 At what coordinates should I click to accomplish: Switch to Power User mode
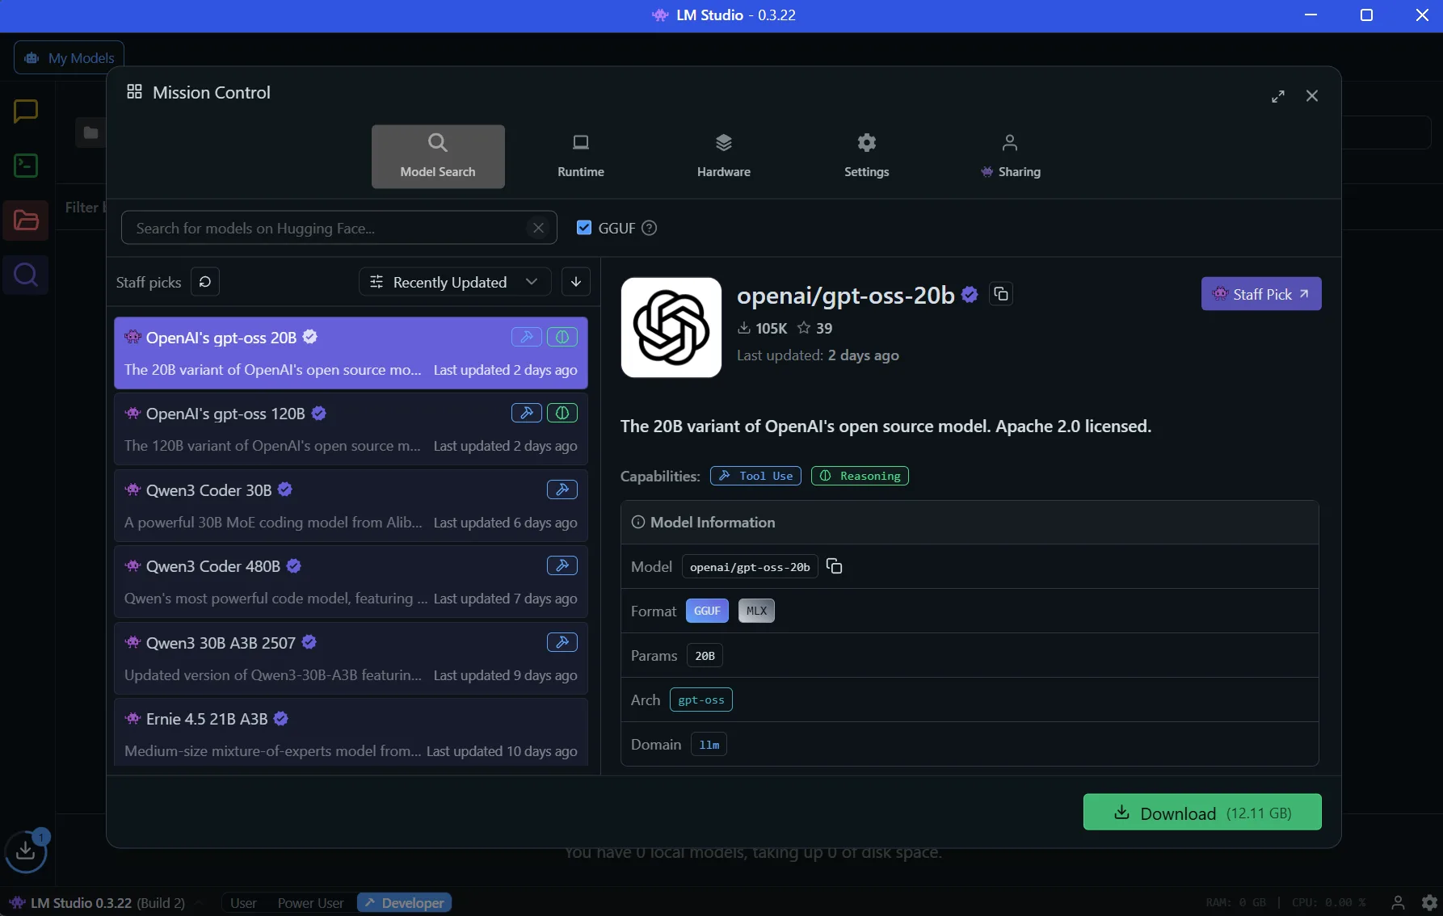pyautogui.click(x=310, y=903)
